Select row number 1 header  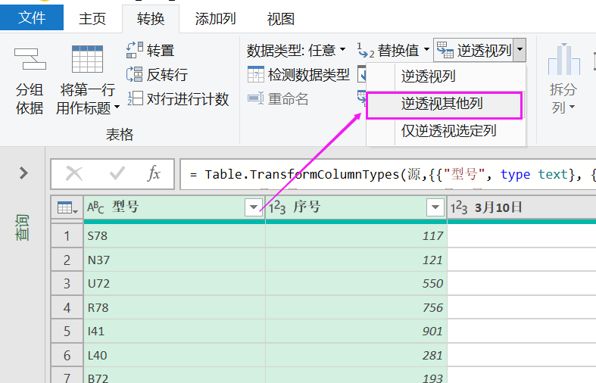coord(67,236)
